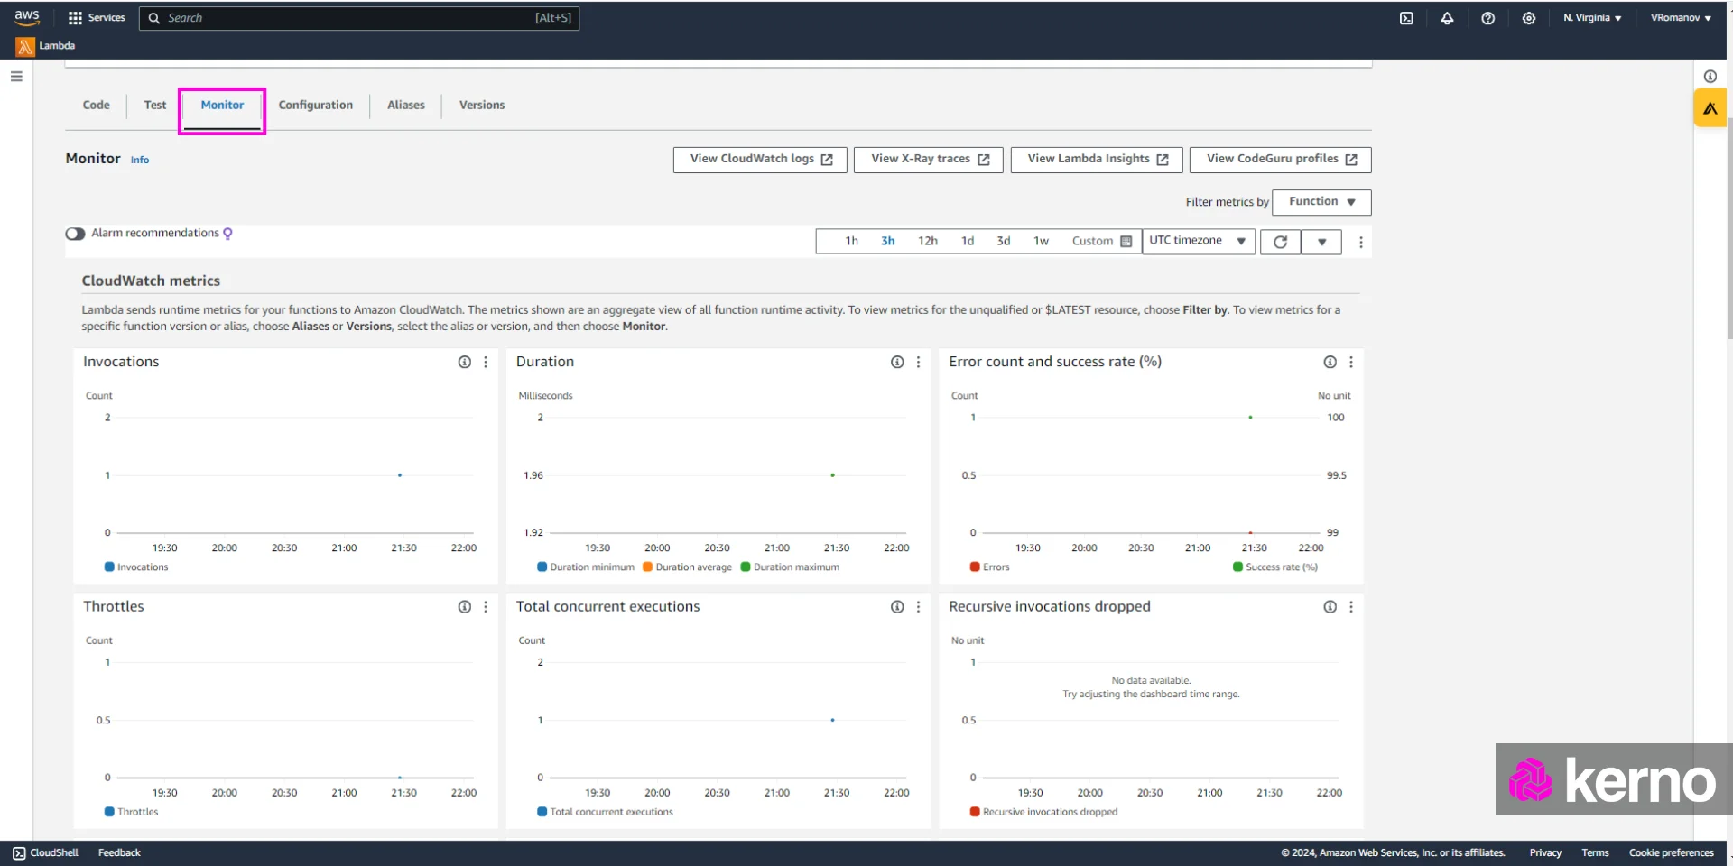This screenshot has width=1733, height=866.
Task: Select the 1h time range
Action: (851, 242)
